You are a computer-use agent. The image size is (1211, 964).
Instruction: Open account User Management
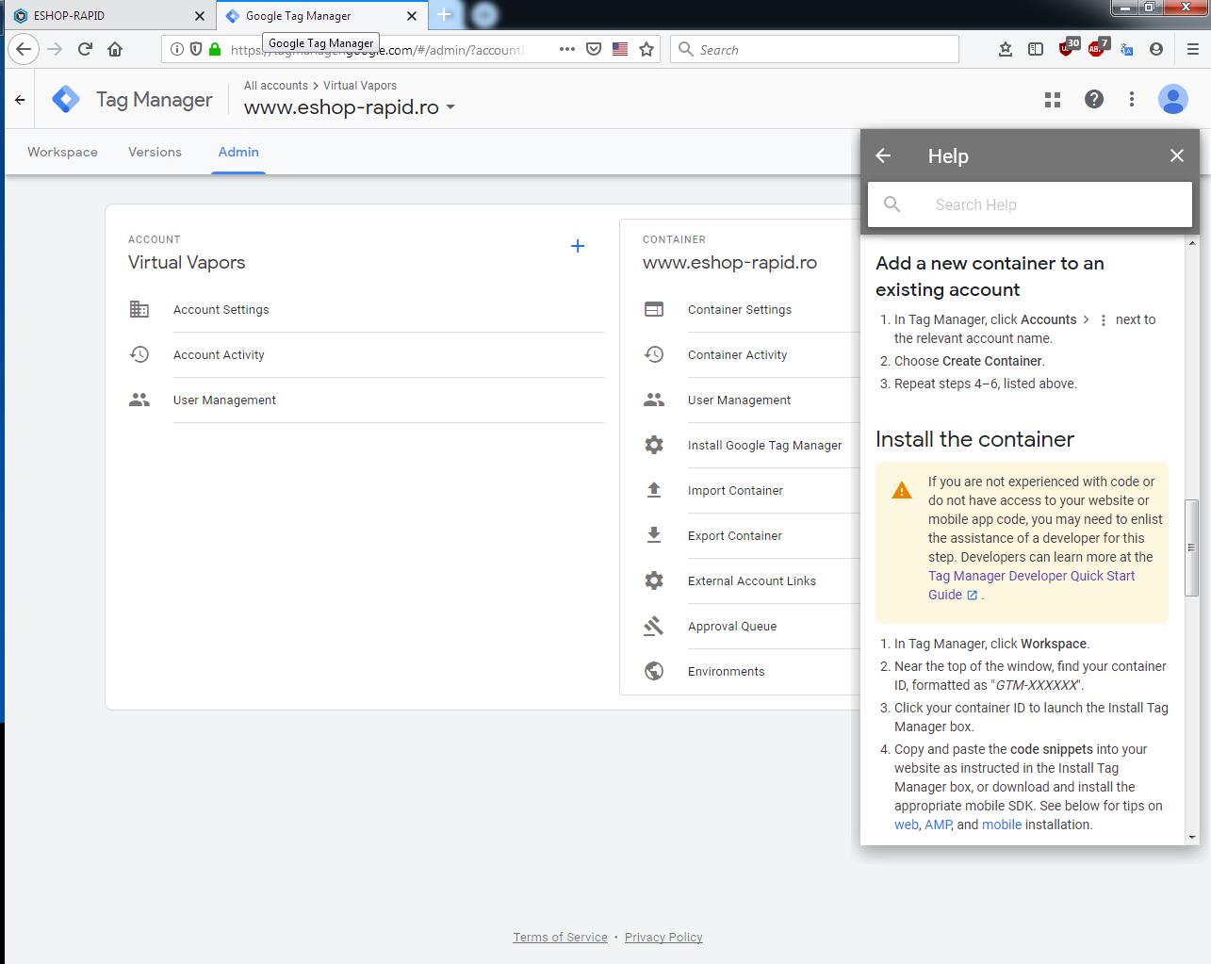[224, 400]
